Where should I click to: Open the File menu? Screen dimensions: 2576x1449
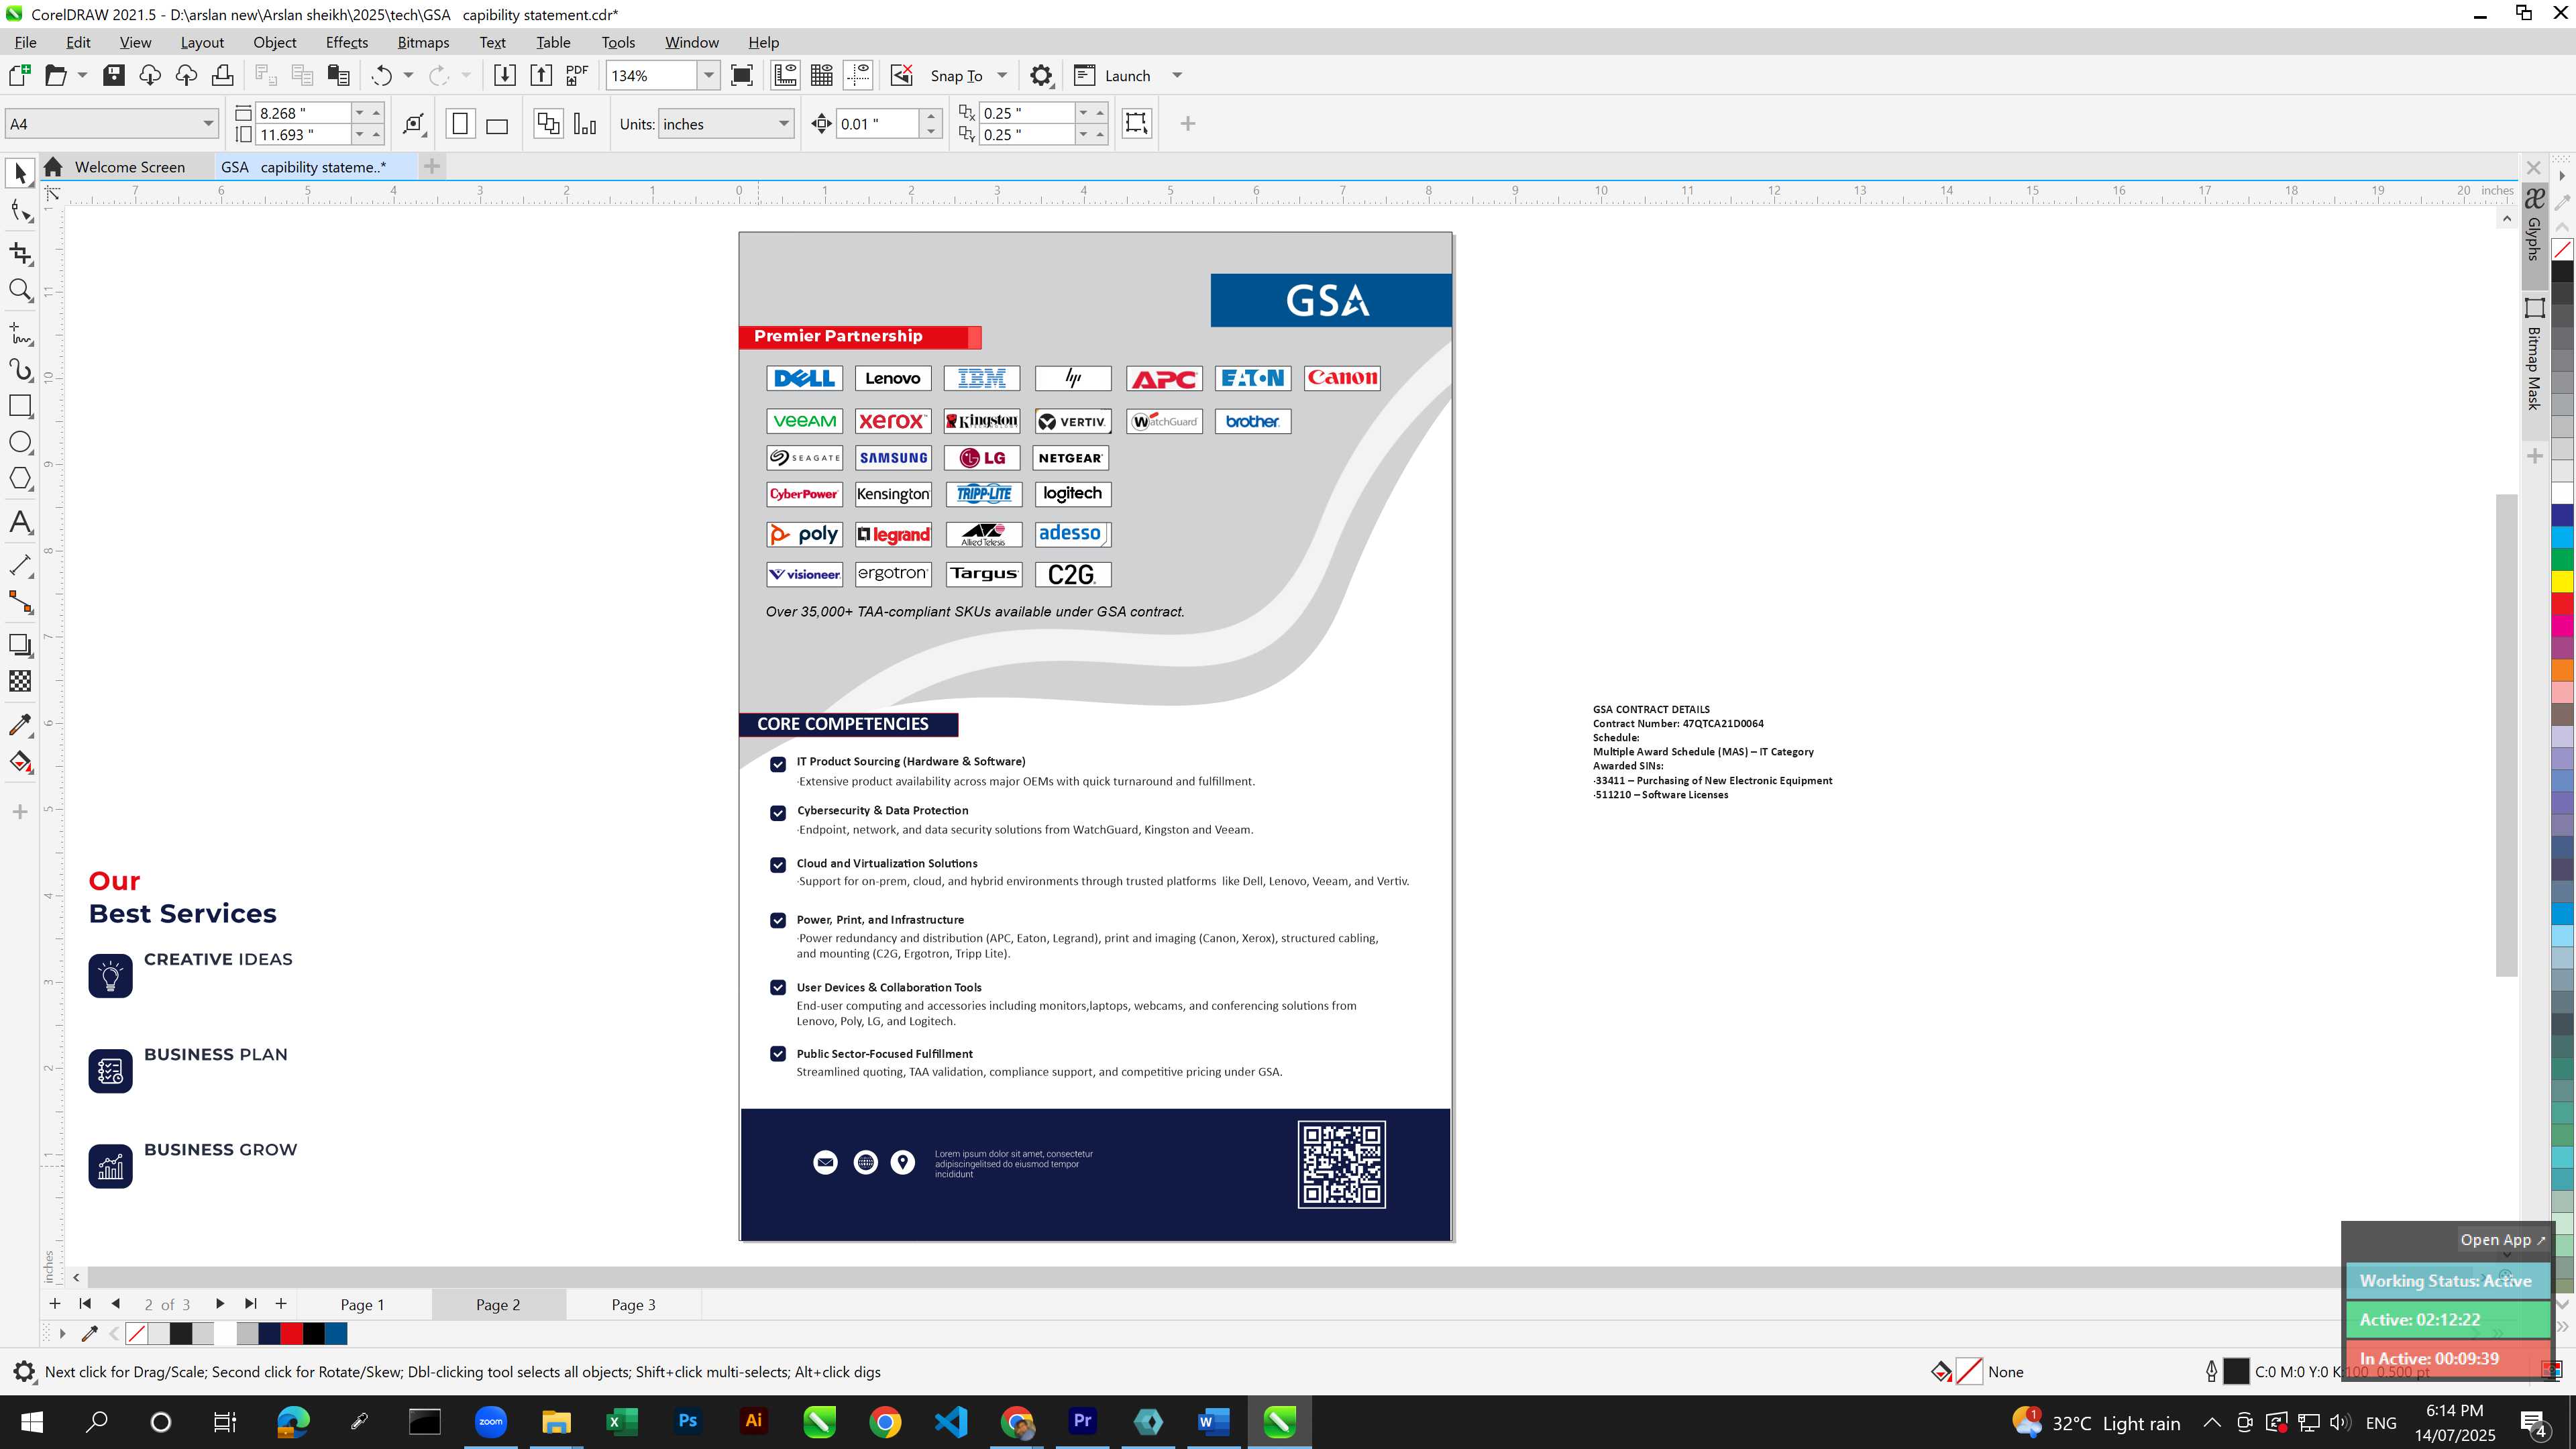click(25, 42)
